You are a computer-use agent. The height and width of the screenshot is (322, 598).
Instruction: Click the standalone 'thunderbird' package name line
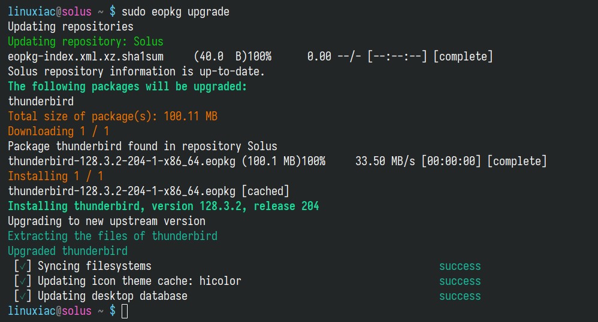tap(41, 101)
